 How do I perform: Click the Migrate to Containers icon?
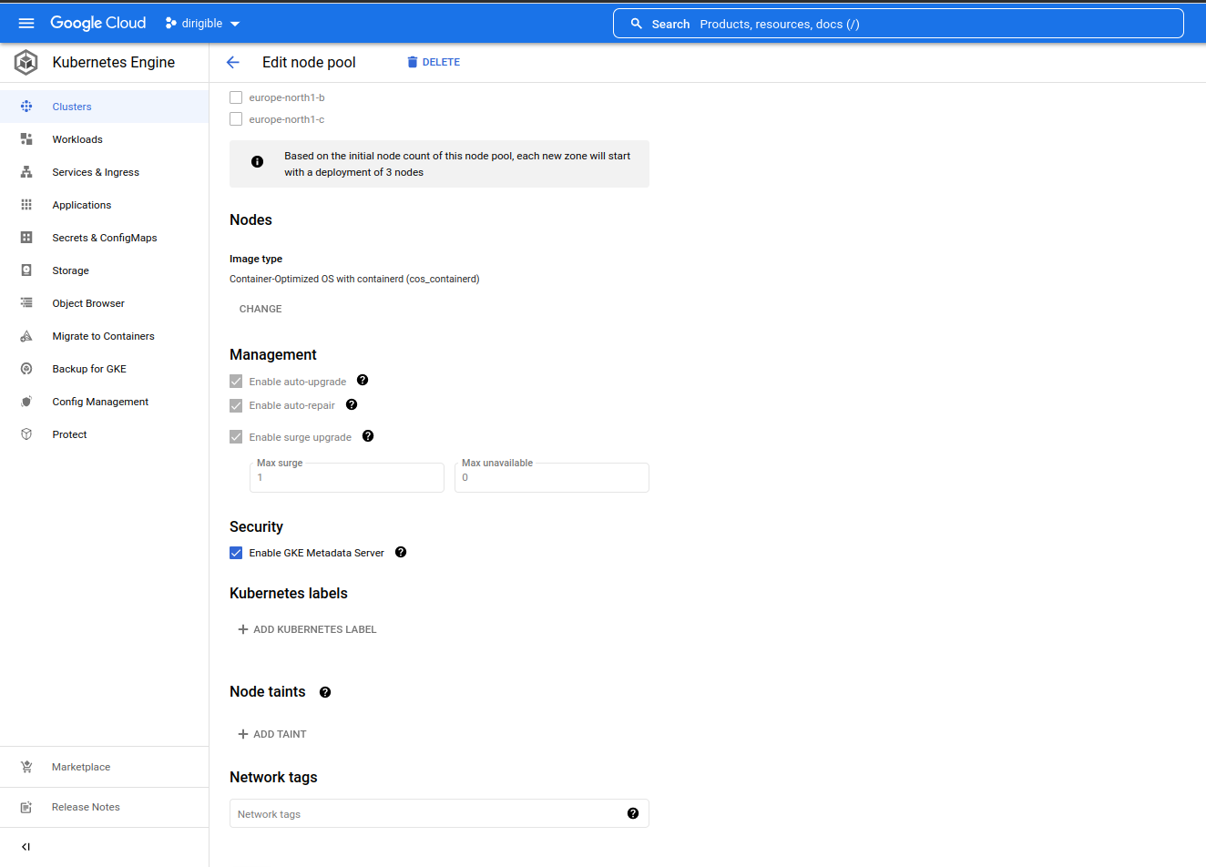click(x=26, y=336)
